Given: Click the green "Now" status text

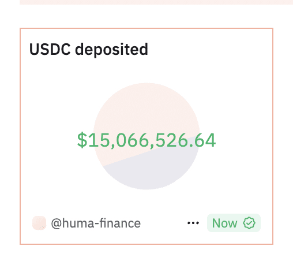Looking at the screenshot, I should click(x=224, y=223).
